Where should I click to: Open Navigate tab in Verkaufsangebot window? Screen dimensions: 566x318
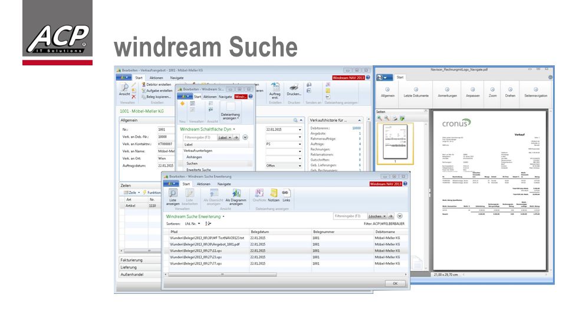[176, 78]
